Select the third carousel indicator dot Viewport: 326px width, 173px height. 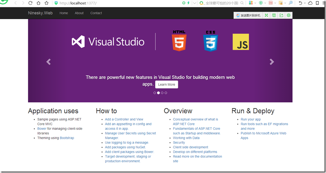pos(162,93)
